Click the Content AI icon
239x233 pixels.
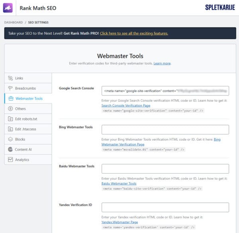10,149
